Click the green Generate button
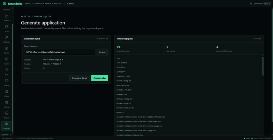 coord(100,78)
